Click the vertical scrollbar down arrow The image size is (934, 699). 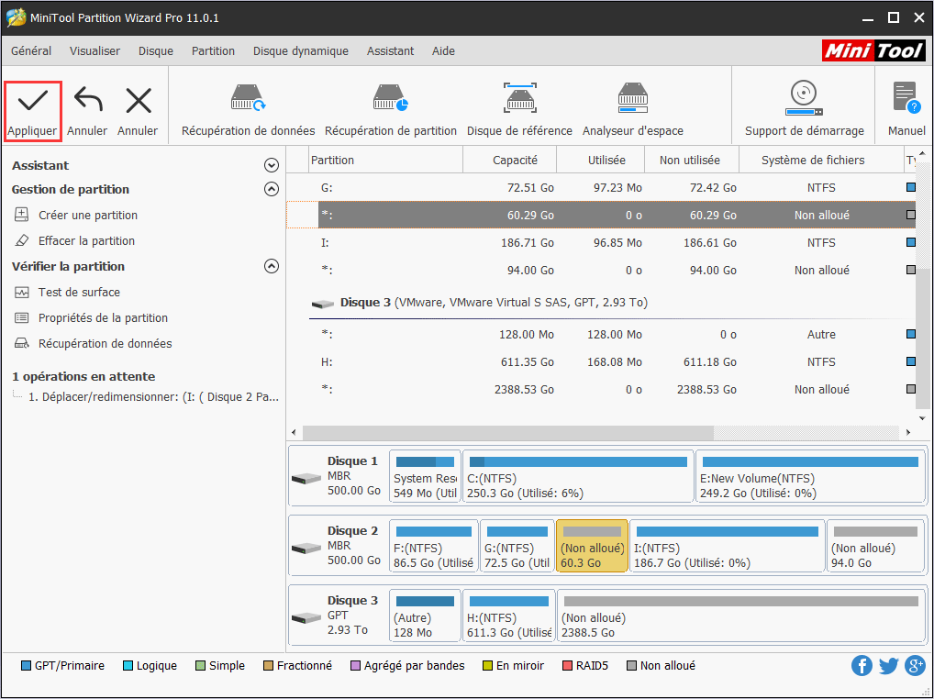coord(922,418)
